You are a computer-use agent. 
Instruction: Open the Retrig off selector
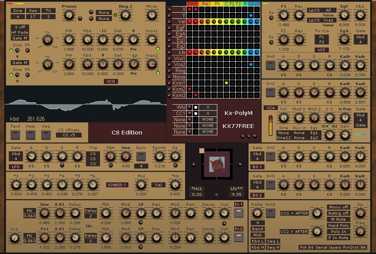[338, 213]
